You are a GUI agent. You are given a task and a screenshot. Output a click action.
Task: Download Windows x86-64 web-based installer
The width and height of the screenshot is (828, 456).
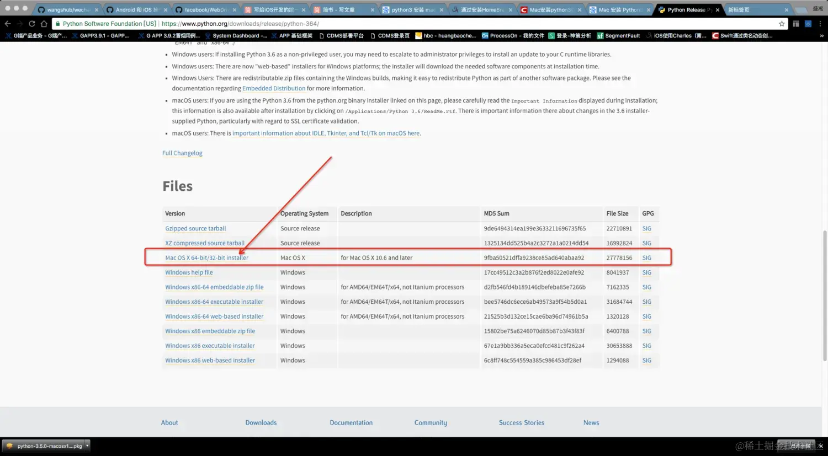[x=214, y=316]
